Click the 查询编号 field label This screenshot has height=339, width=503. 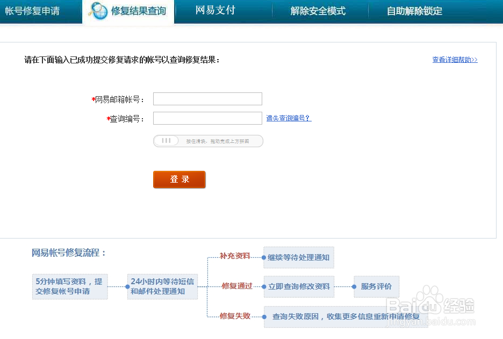[x=125, y=119]
